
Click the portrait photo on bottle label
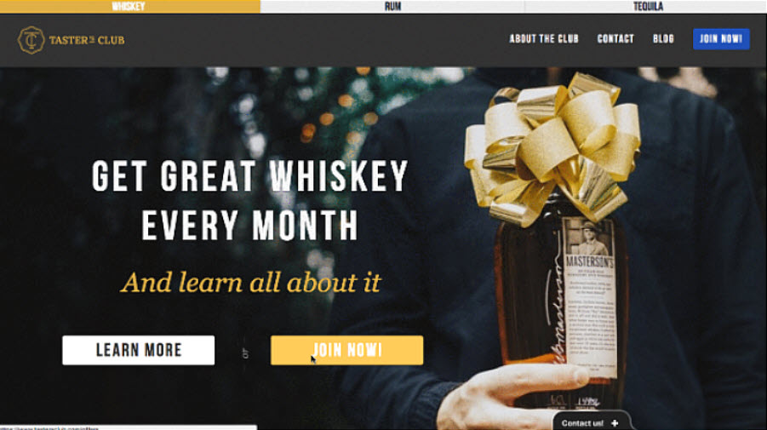coord(589,238)
